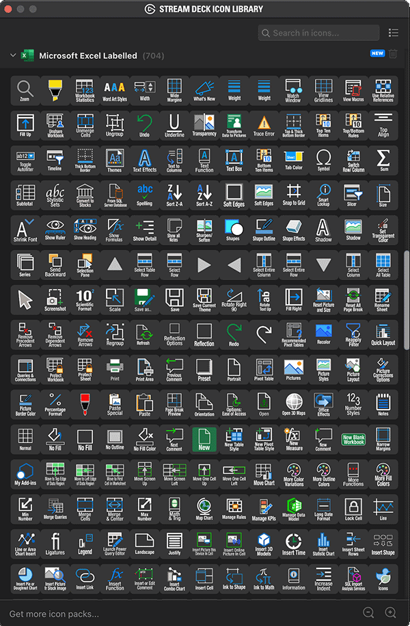Zoom out icon thumbnails

pos(368,612)
